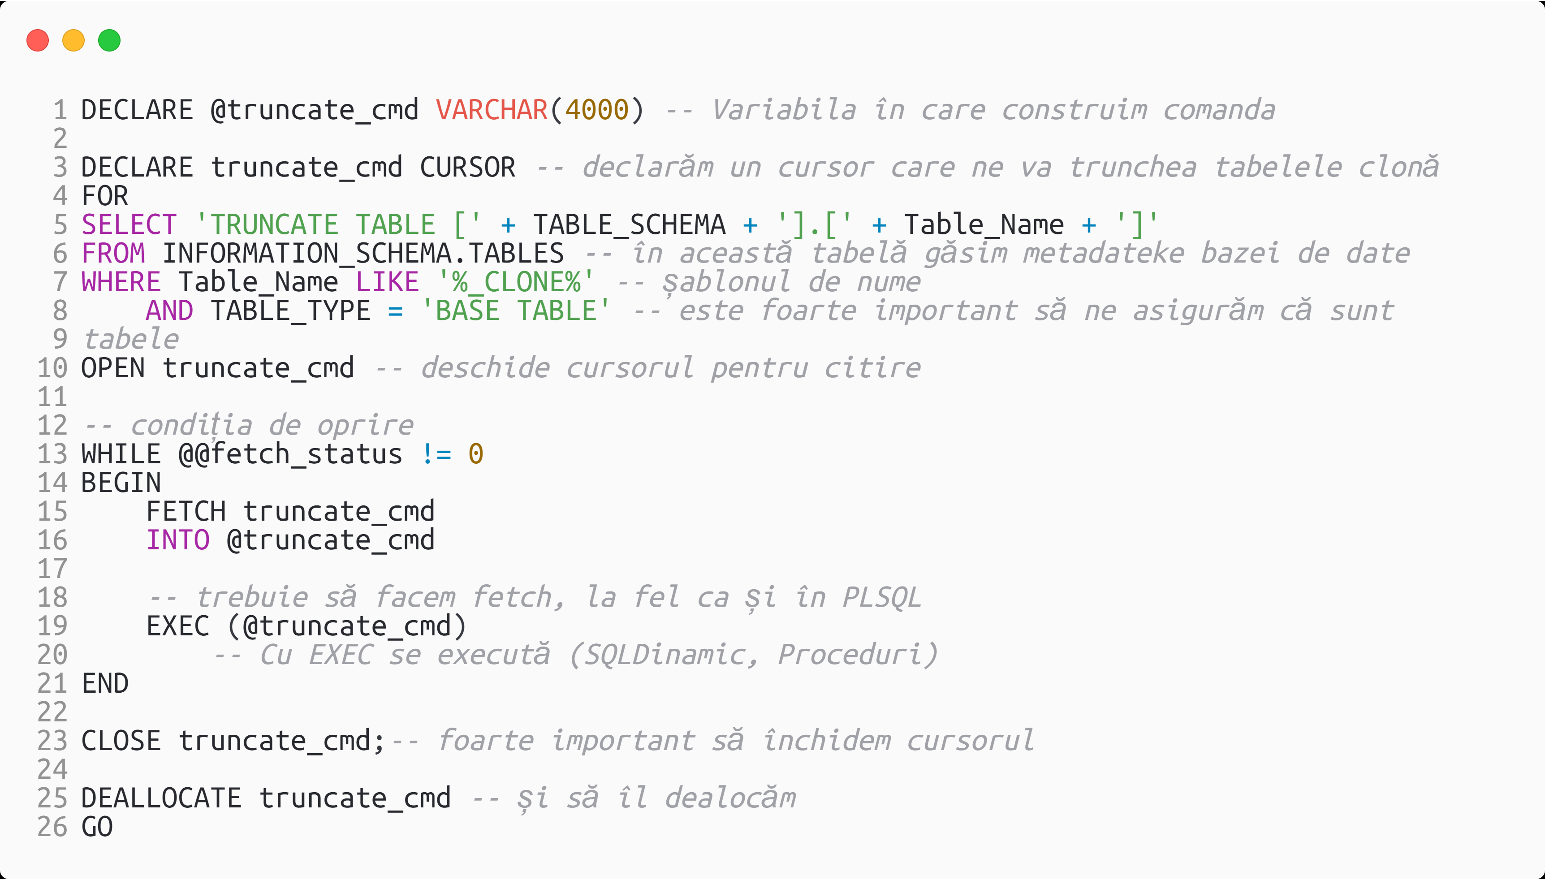Click the SELECT keyword on line 5

pyautogui.click(x=129, y=225)
